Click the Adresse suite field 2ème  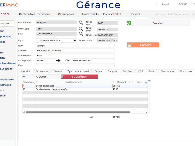[x=75, y=55]
